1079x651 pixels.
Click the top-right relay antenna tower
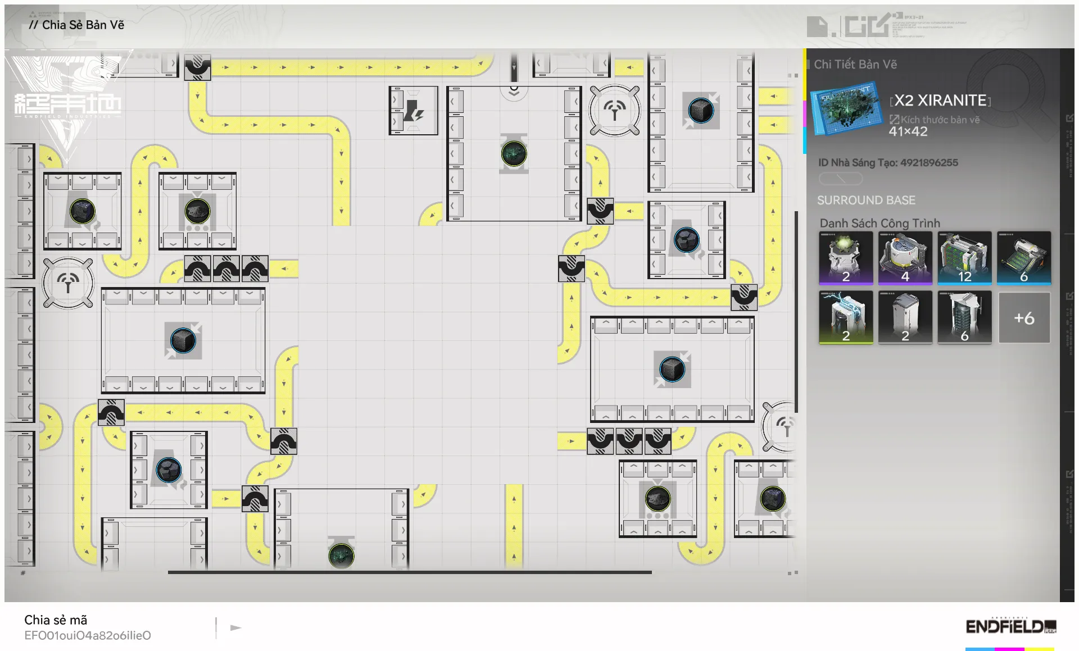(x=615, y=111)
